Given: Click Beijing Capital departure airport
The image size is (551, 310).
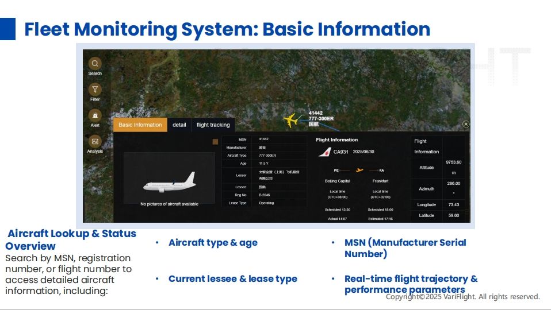Looking at the screenshot, I should tap(338, 181).
